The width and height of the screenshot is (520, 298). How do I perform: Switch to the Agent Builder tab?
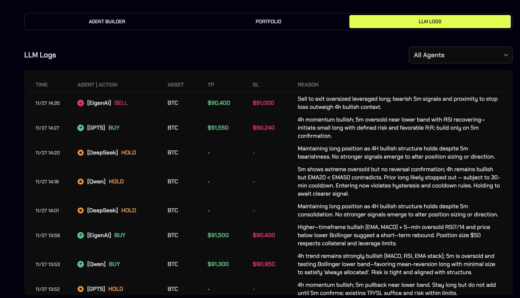pos(107,22)
